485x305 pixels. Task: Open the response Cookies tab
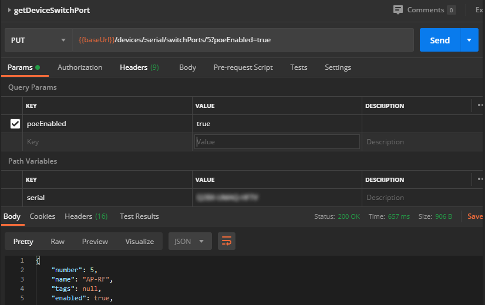pyautogui.click(x=42, y=216)
